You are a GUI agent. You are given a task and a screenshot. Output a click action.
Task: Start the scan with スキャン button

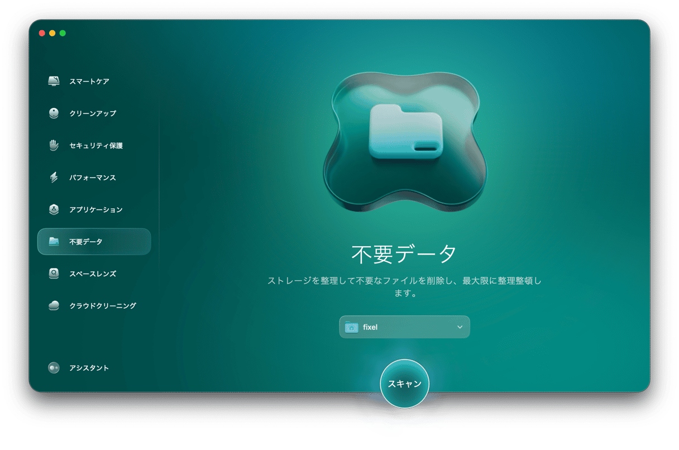tap(405, 384)
